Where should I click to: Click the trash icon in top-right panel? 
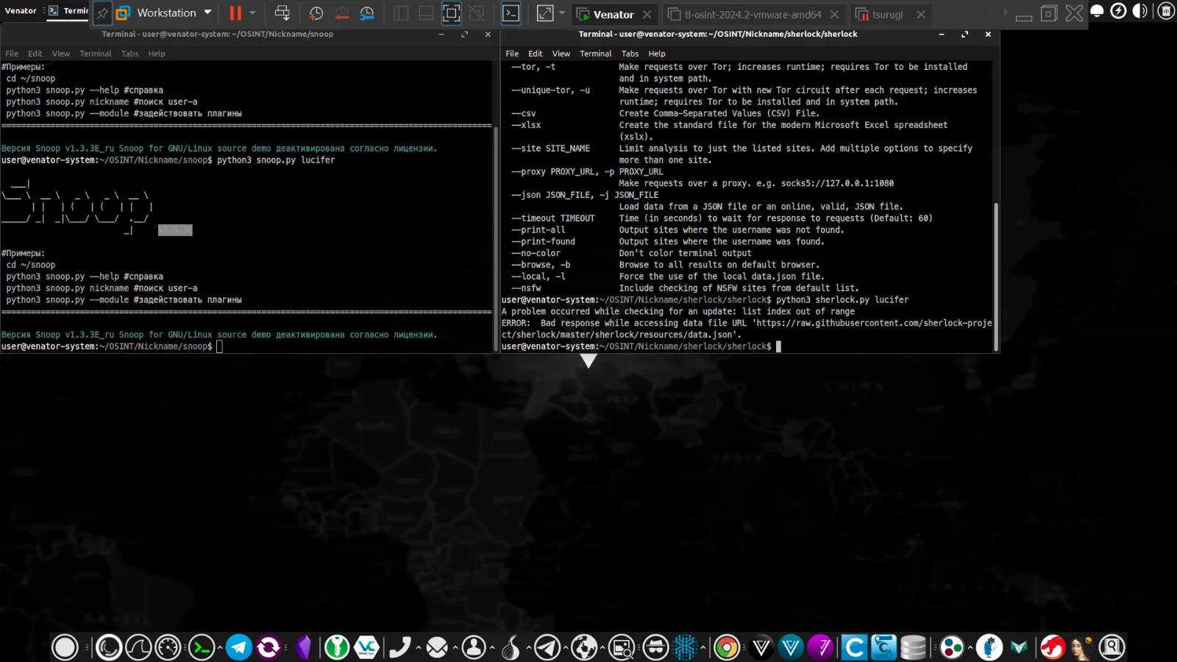coord(1166,11)
